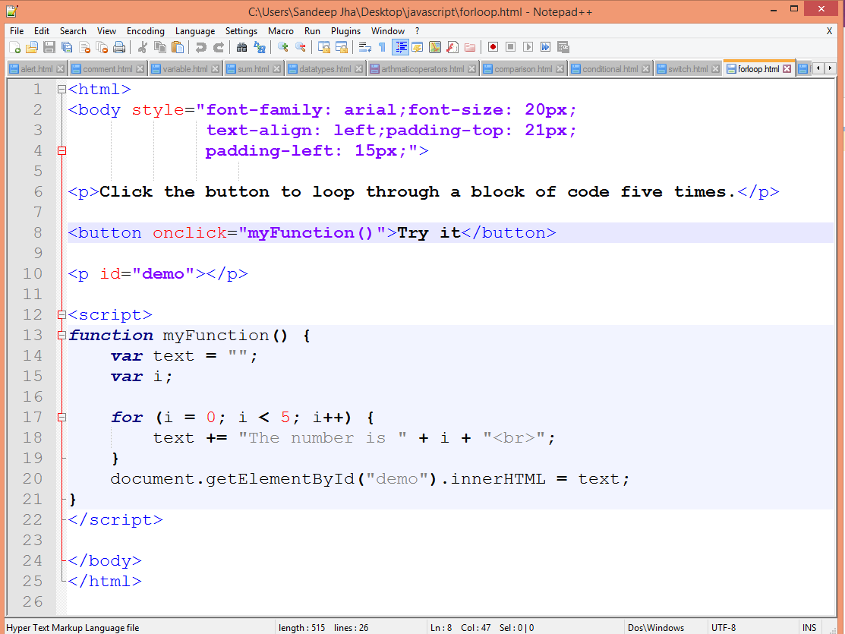Run macro multiple times icon

(x=545, y=47)
